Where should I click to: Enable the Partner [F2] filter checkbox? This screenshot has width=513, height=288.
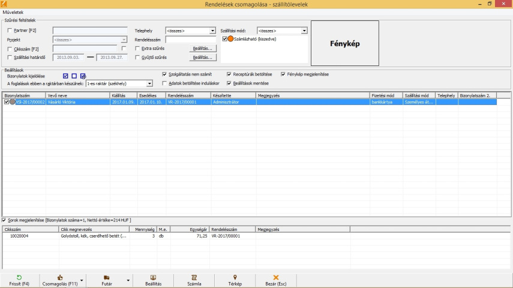coord(10,30)
